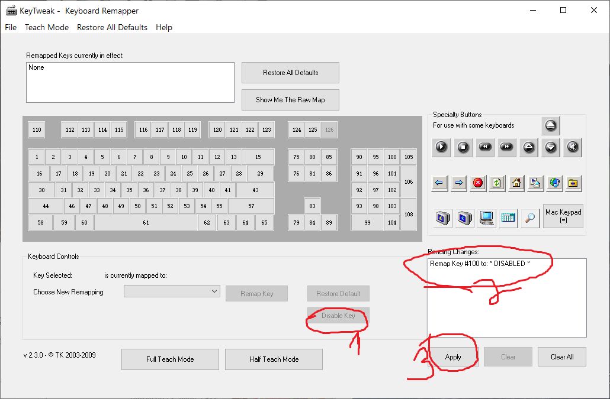This screenshot has height=399, width=610.
Task: Click the My Computer icon
Action: coord(487,218)
